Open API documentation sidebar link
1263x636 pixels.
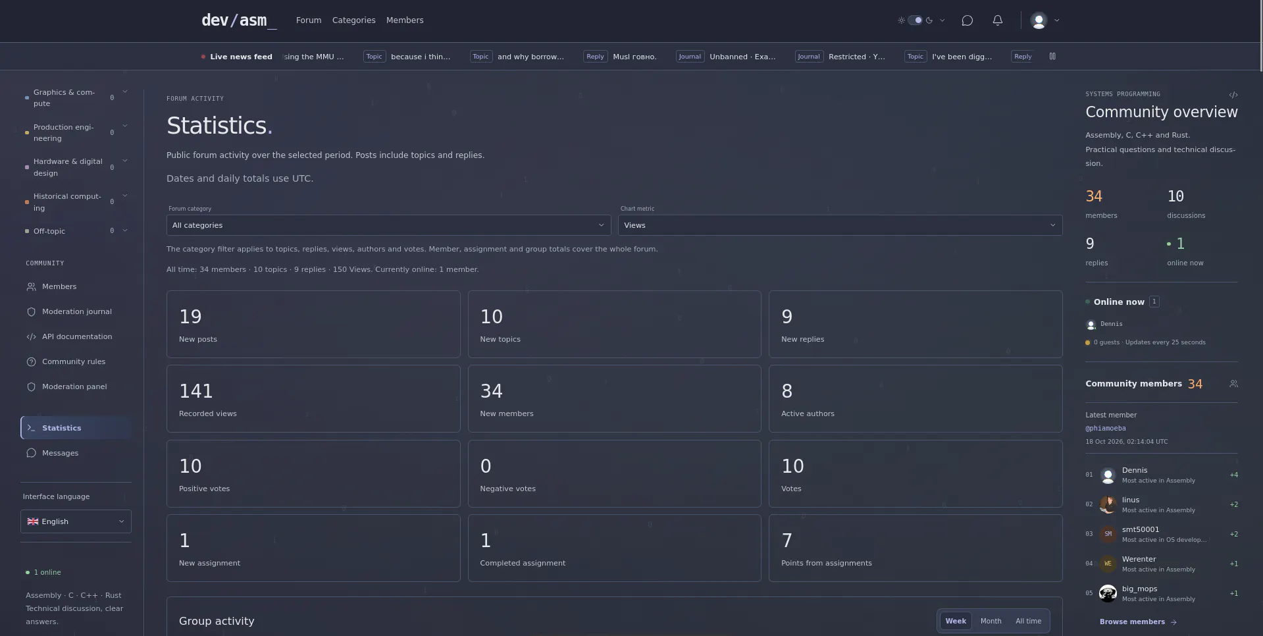pyautogui.click(x=76, y=337)
